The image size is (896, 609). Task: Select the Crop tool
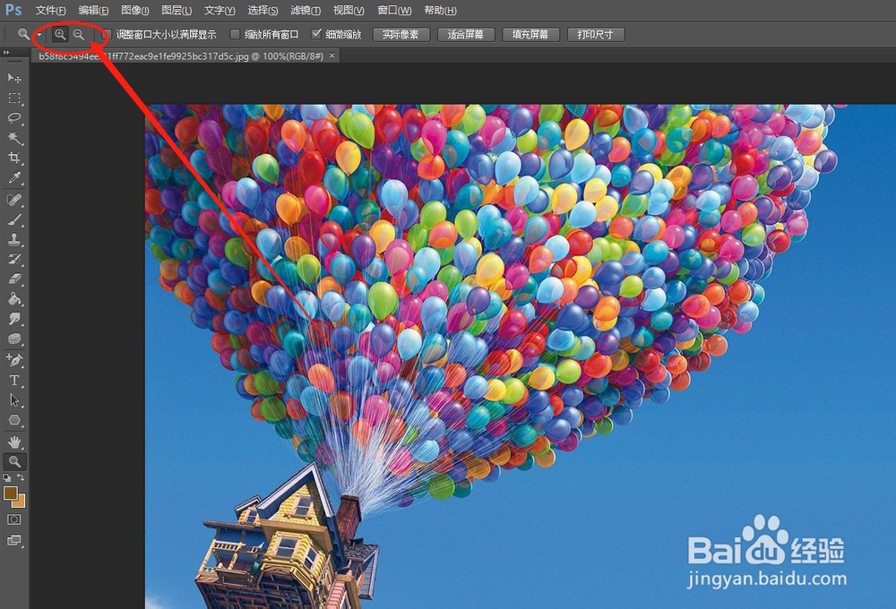(x=14, y=158)
